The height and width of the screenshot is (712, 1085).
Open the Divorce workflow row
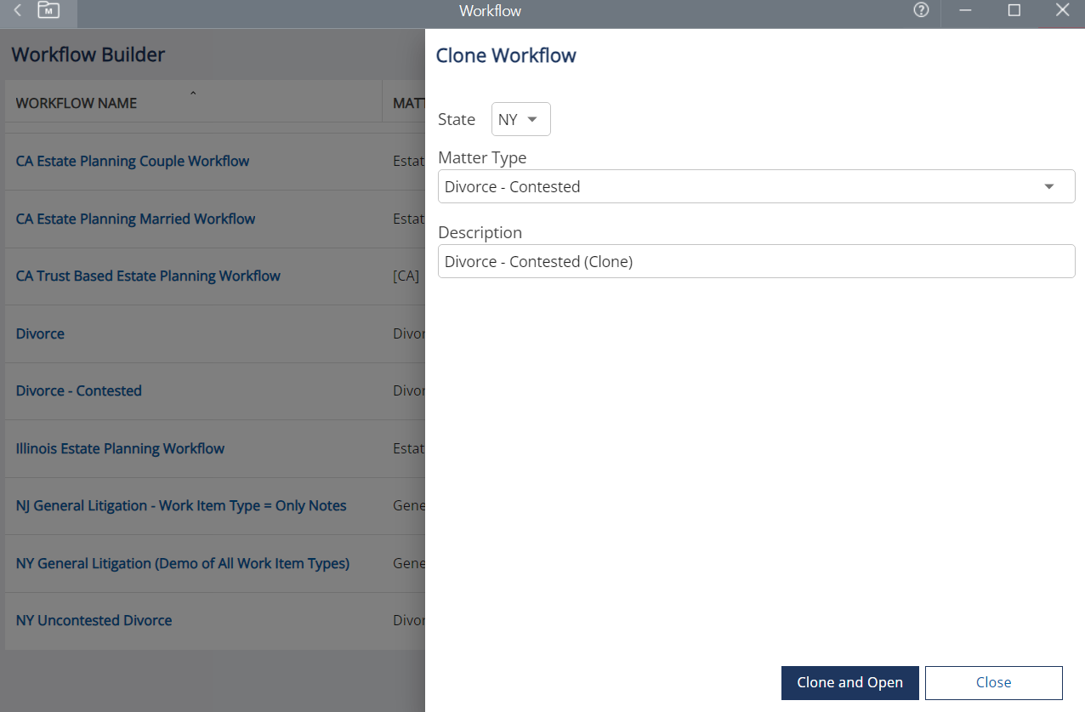[40, 334]
